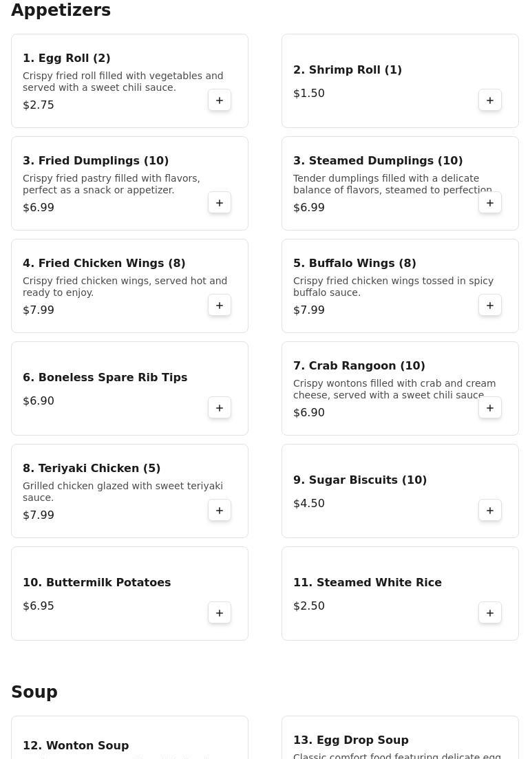530x759 pixels.
Task: Add Crab Rangoon (10) to cart
Action: (x=490, y=408)
